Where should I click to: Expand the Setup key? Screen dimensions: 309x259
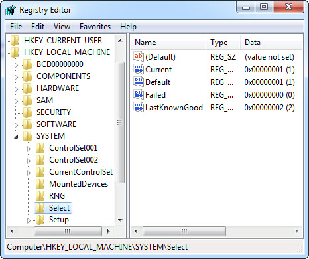pyautogui.click(x=29, y=220)
